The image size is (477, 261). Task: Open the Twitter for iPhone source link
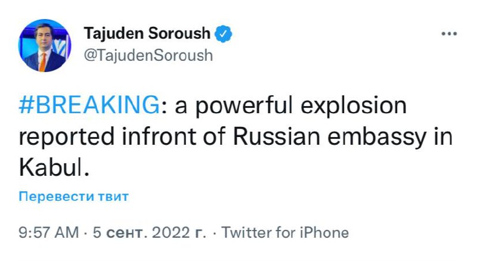285,232
